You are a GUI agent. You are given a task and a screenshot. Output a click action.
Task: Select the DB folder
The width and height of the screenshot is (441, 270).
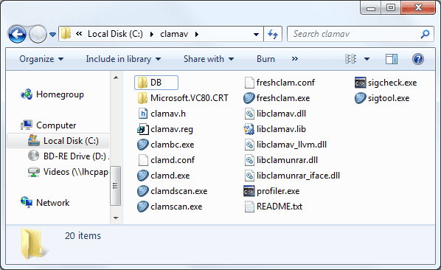(156, 83)
